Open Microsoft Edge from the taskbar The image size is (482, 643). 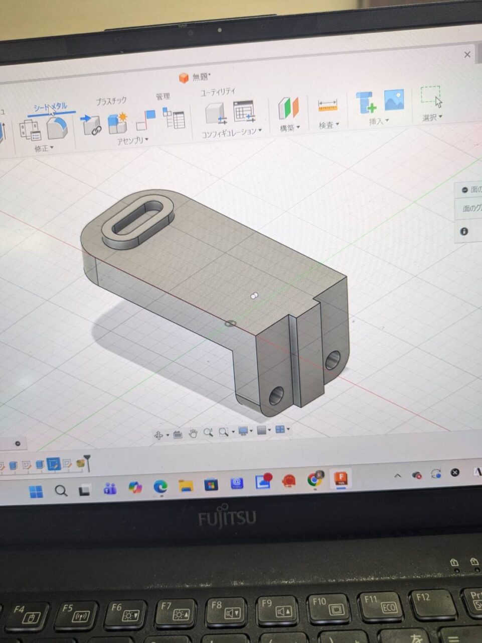click(x=160, y=486)
